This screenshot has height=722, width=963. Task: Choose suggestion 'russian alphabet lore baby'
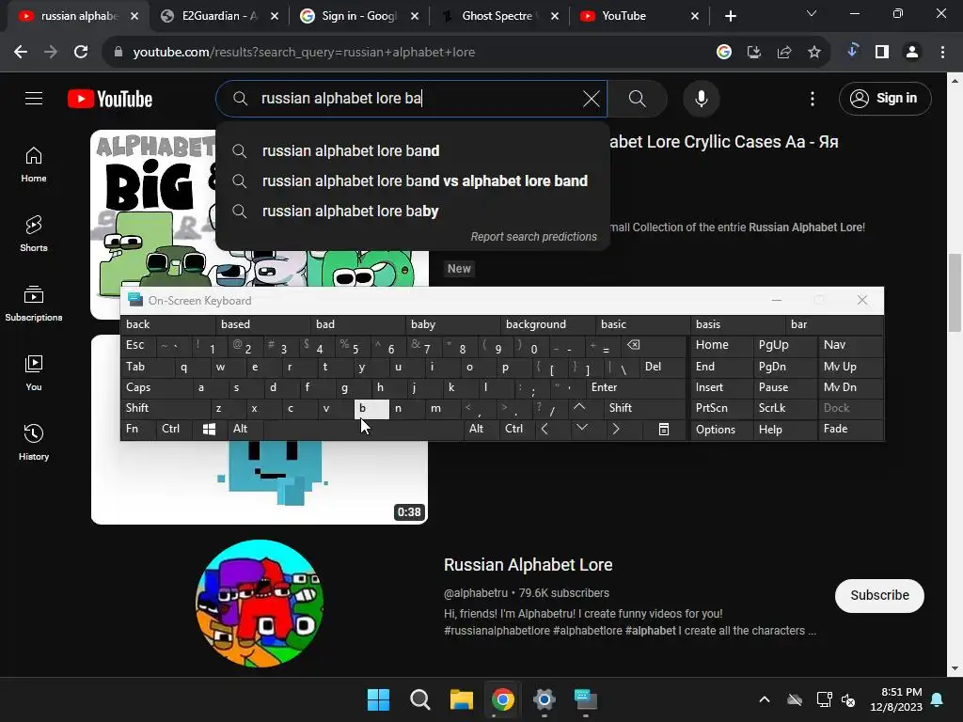(412, 212)
